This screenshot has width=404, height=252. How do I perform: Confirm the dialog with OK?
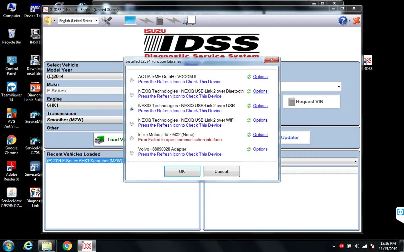pos(182,171)
